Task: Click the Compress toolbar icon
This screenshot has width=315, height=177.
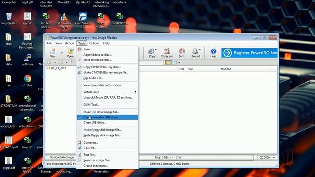Action: [167, 53]
